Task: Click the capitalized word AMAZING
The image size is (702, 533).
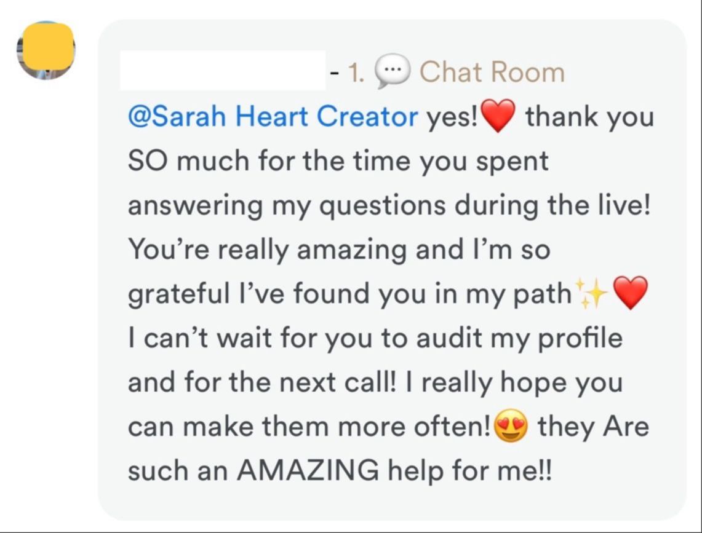Action: 308,470
